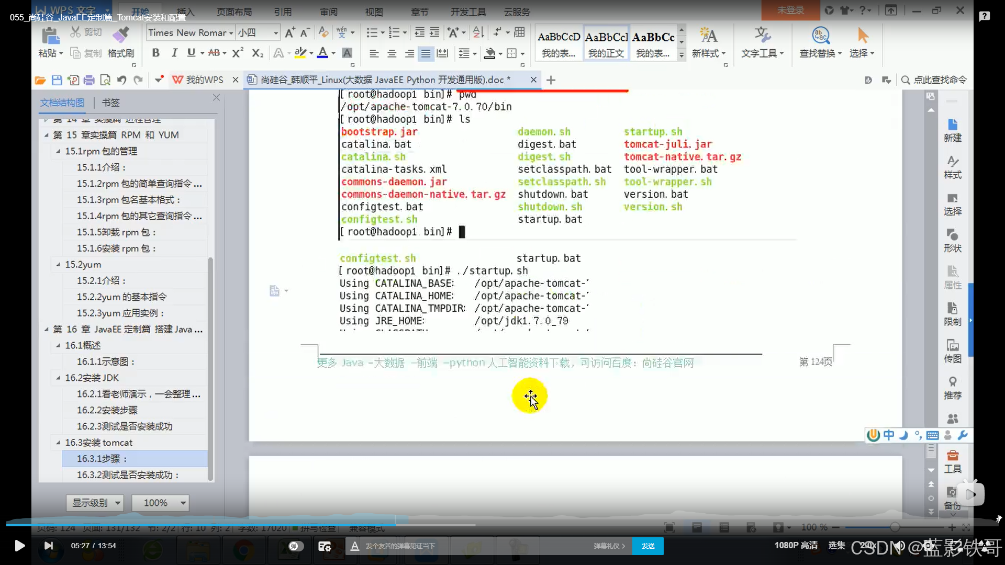Center align the text
The width and height of the screenshot is (1005, 565).
point(392,53)
